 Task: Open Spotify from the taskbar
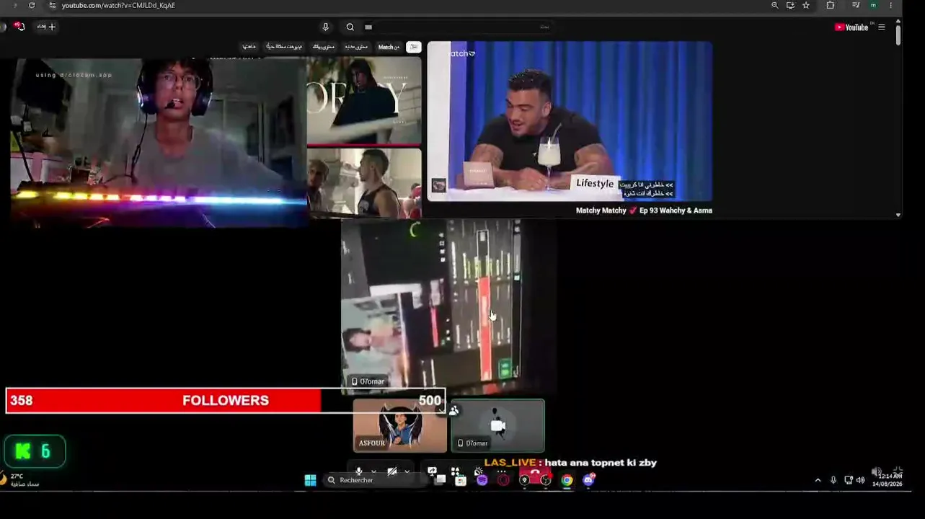(482, 480)
